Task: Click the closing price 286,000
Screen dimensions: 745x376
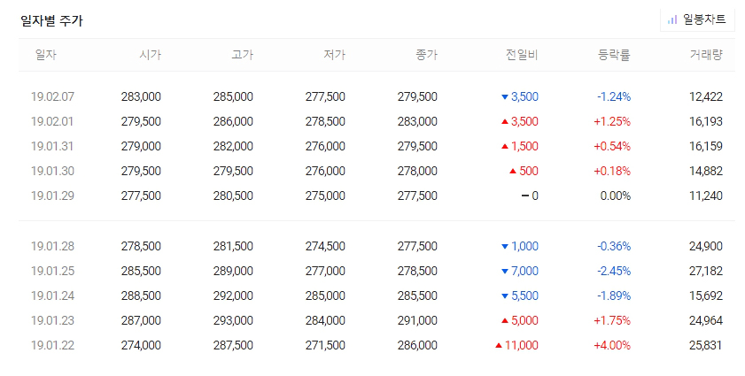Action: pyautogui.click(x=417, y=345)
